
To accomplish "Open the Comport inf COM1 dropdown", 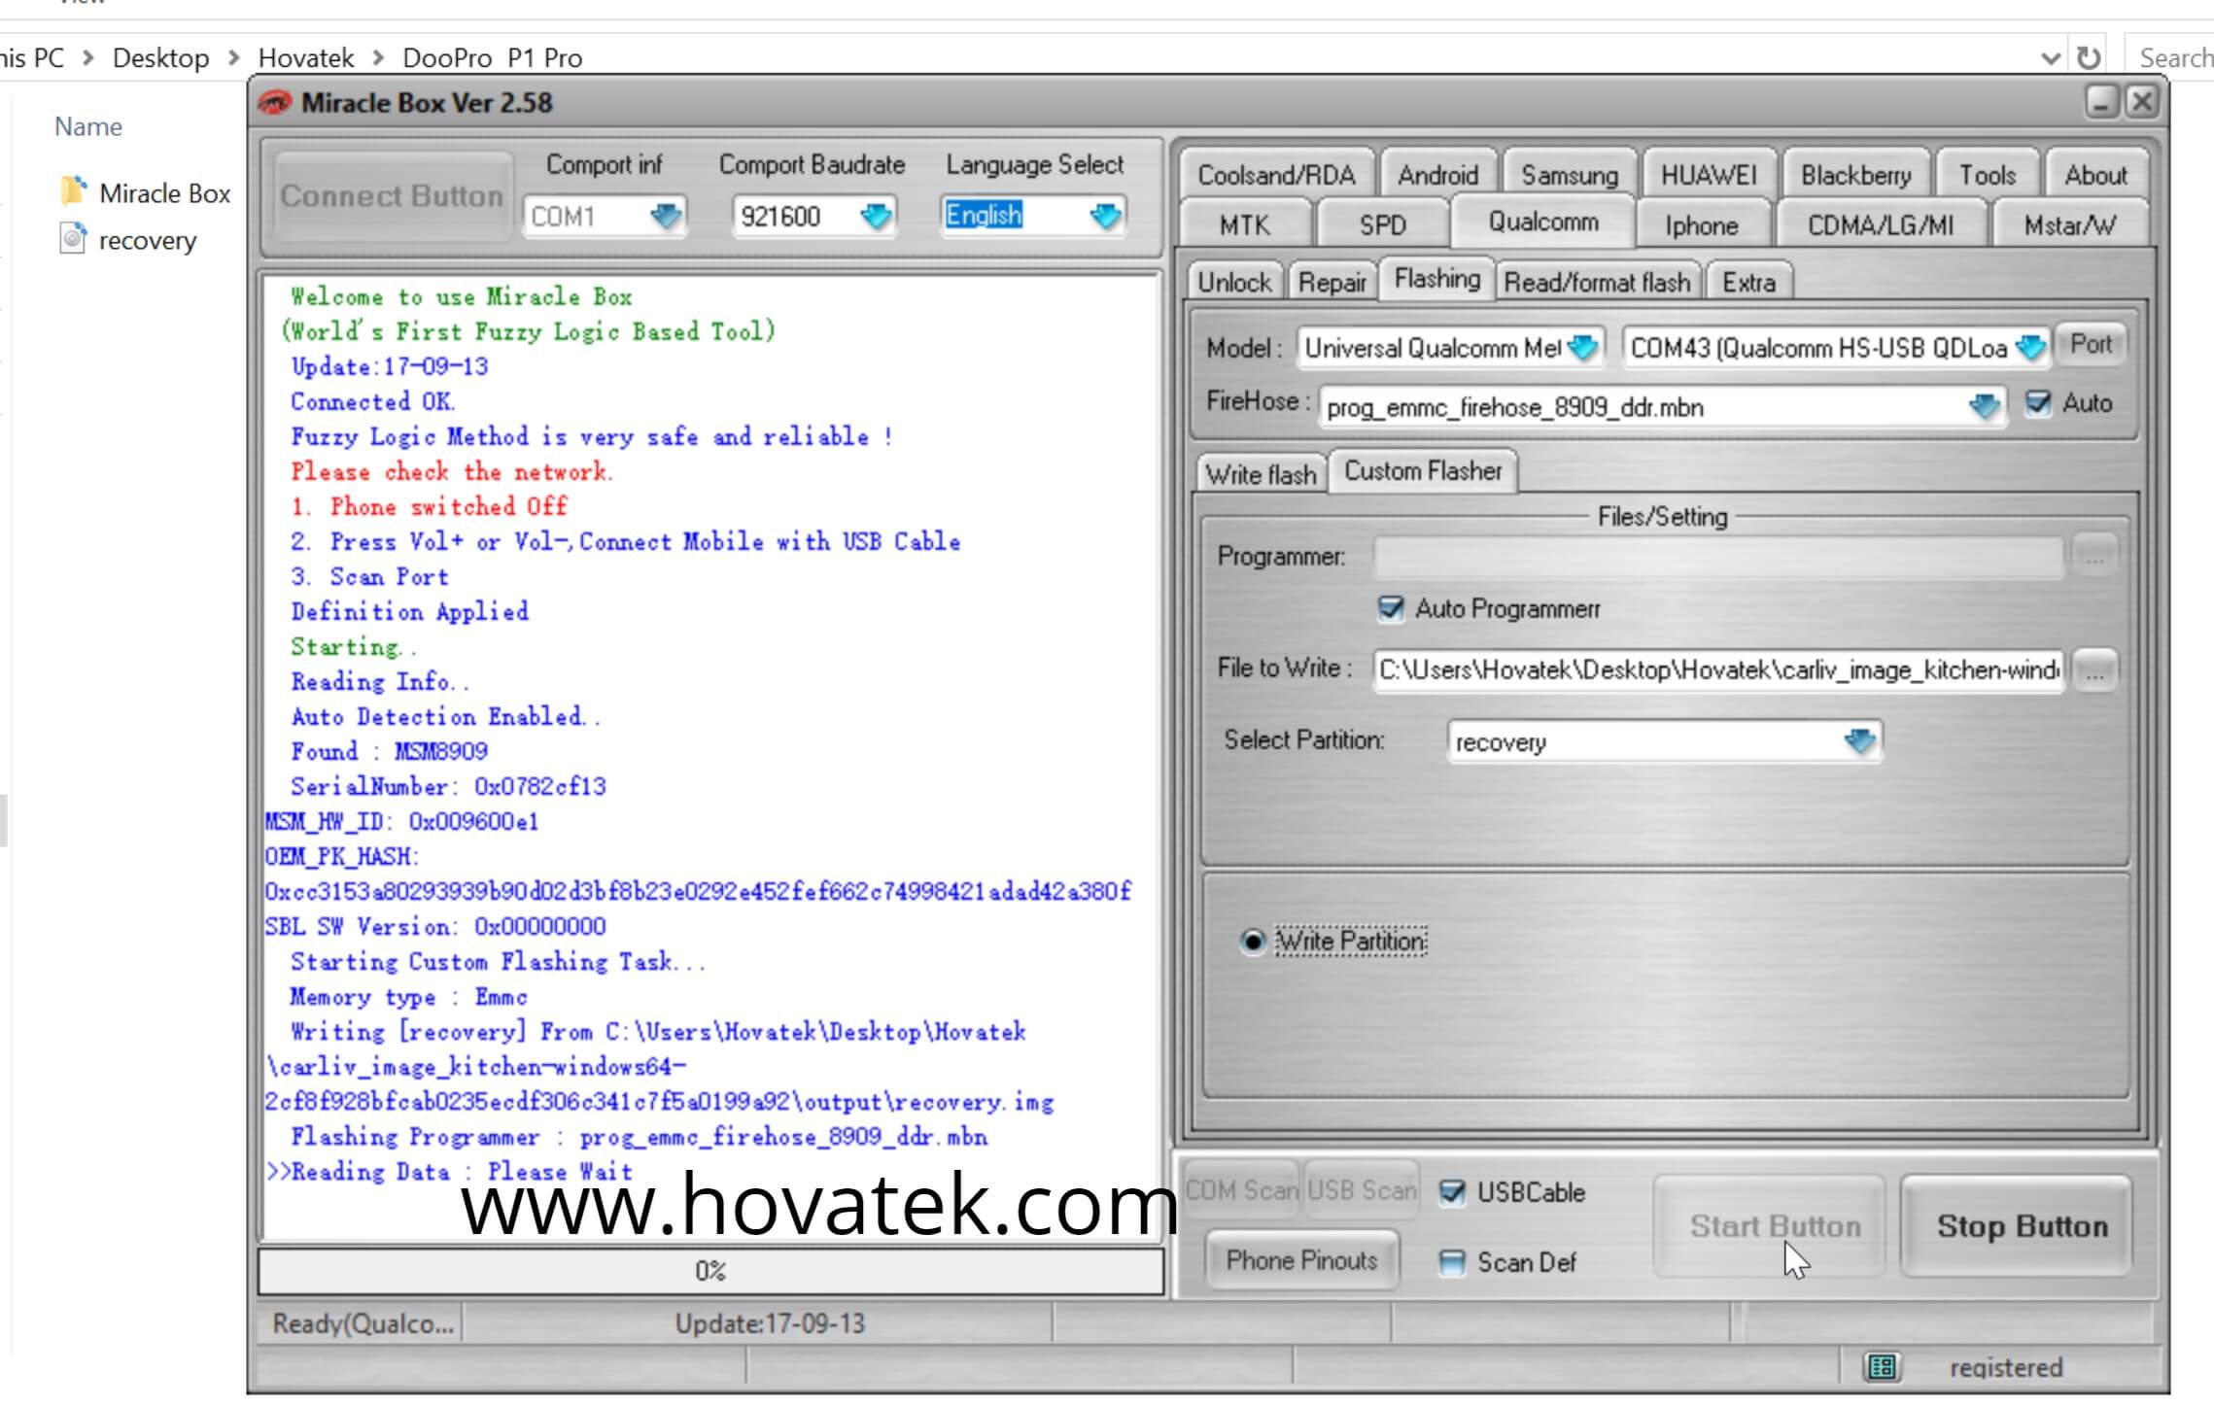I will click(666, 216).
